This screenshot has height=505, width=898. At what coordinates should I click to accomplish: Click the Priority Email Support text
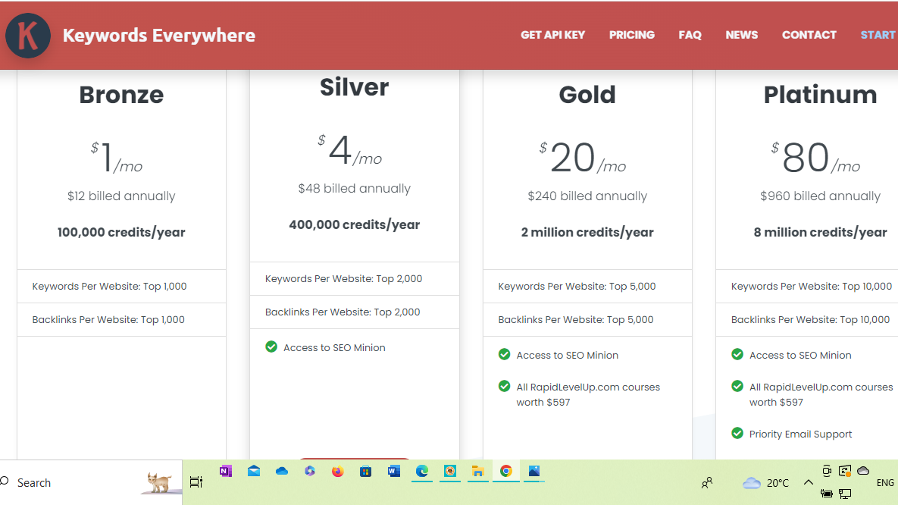(x=800, y=434)
